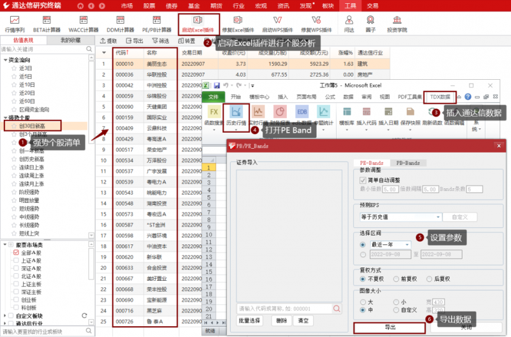This screenshot has width=511, height=337.
Task: Check the 创业板 checkbox
Action: tap(16, 299)
